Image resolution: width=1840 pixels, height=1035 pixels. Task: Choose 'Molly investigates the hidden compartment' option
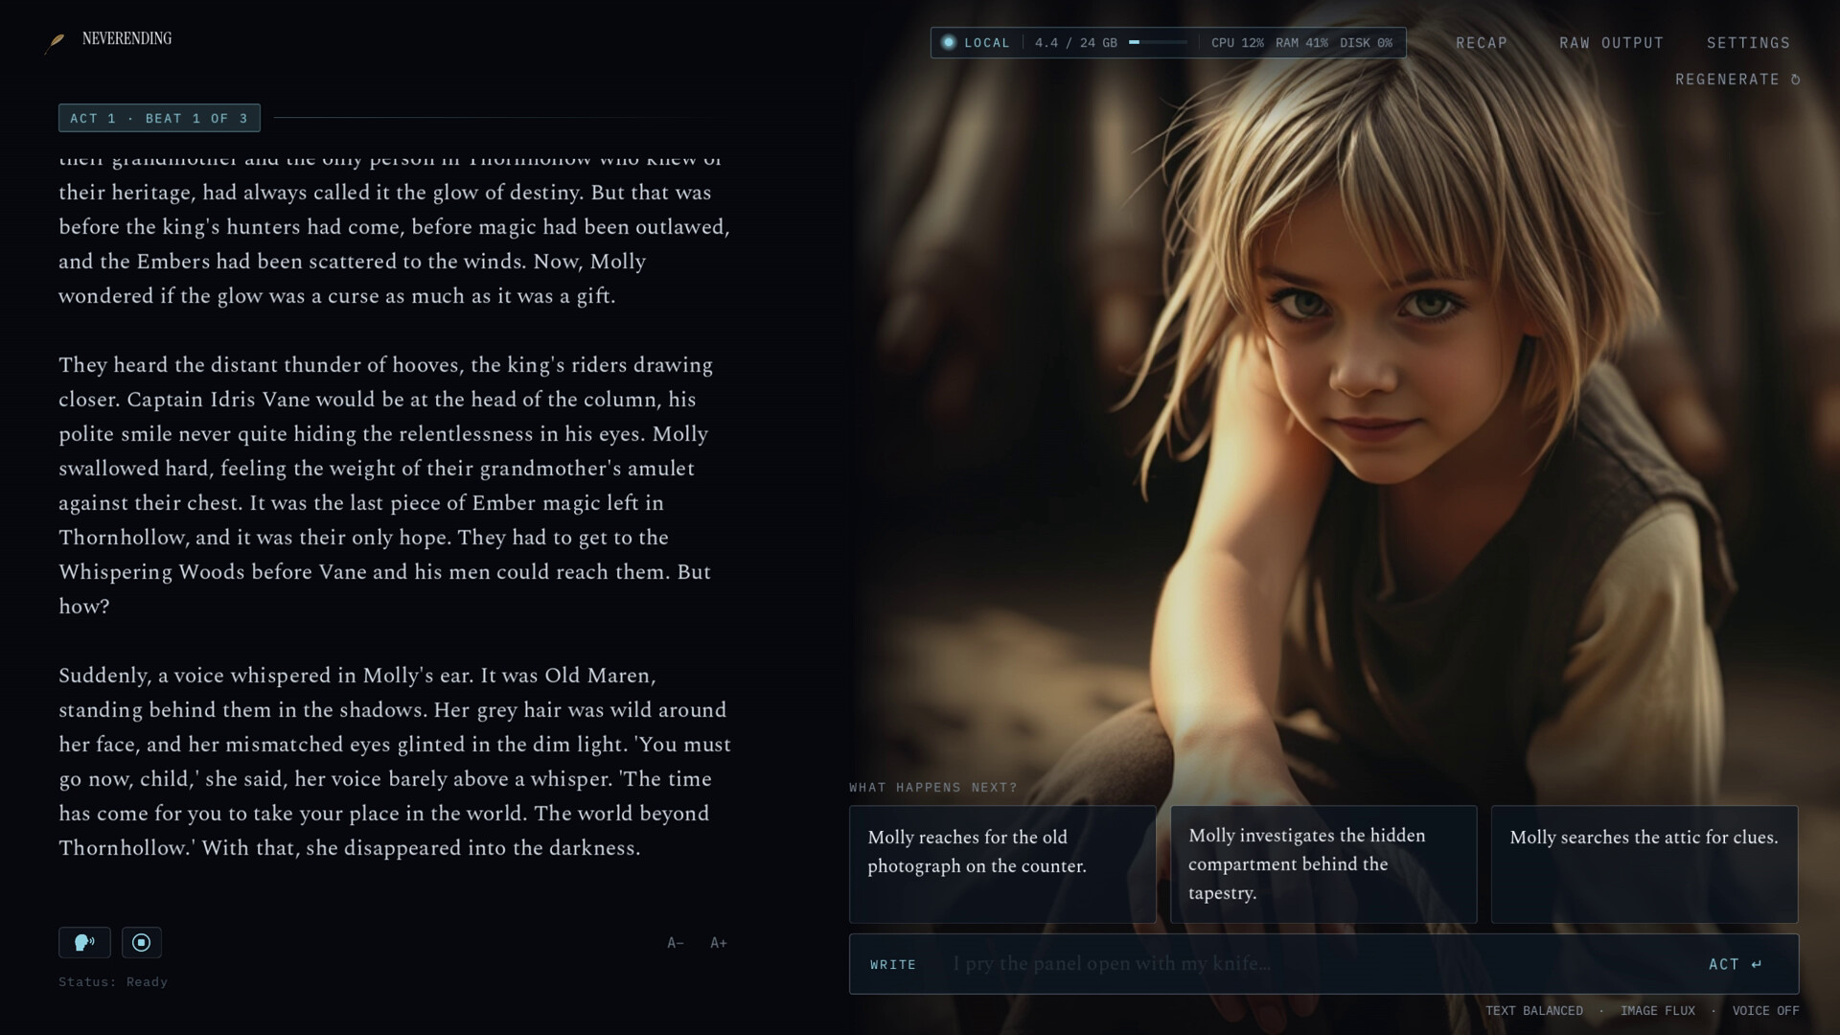point(1323,864)
